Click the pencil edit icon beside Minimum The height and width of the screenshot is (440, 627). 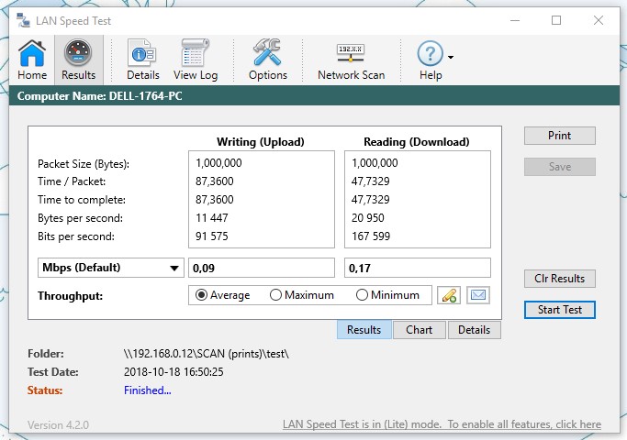click(448, 295)
